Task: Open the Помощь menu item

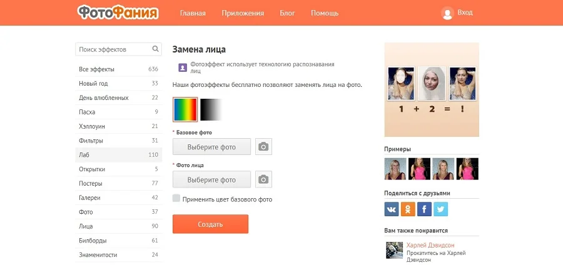Action: tap(325, 13)
